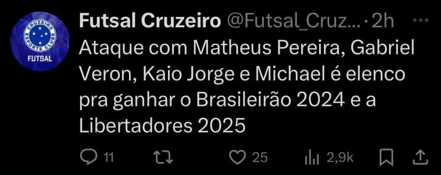Like the tweet with the heart icon
The width and height of the screenshot is (441, 175).
pyautogui.click(x=236, y=157)
